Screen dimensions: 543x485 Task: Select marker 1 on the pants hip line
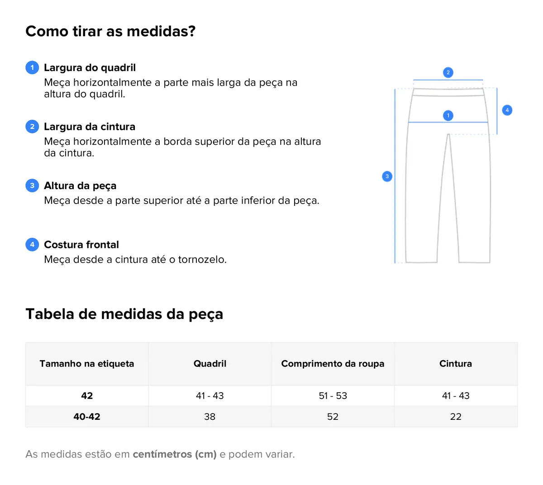pos(448,115)
